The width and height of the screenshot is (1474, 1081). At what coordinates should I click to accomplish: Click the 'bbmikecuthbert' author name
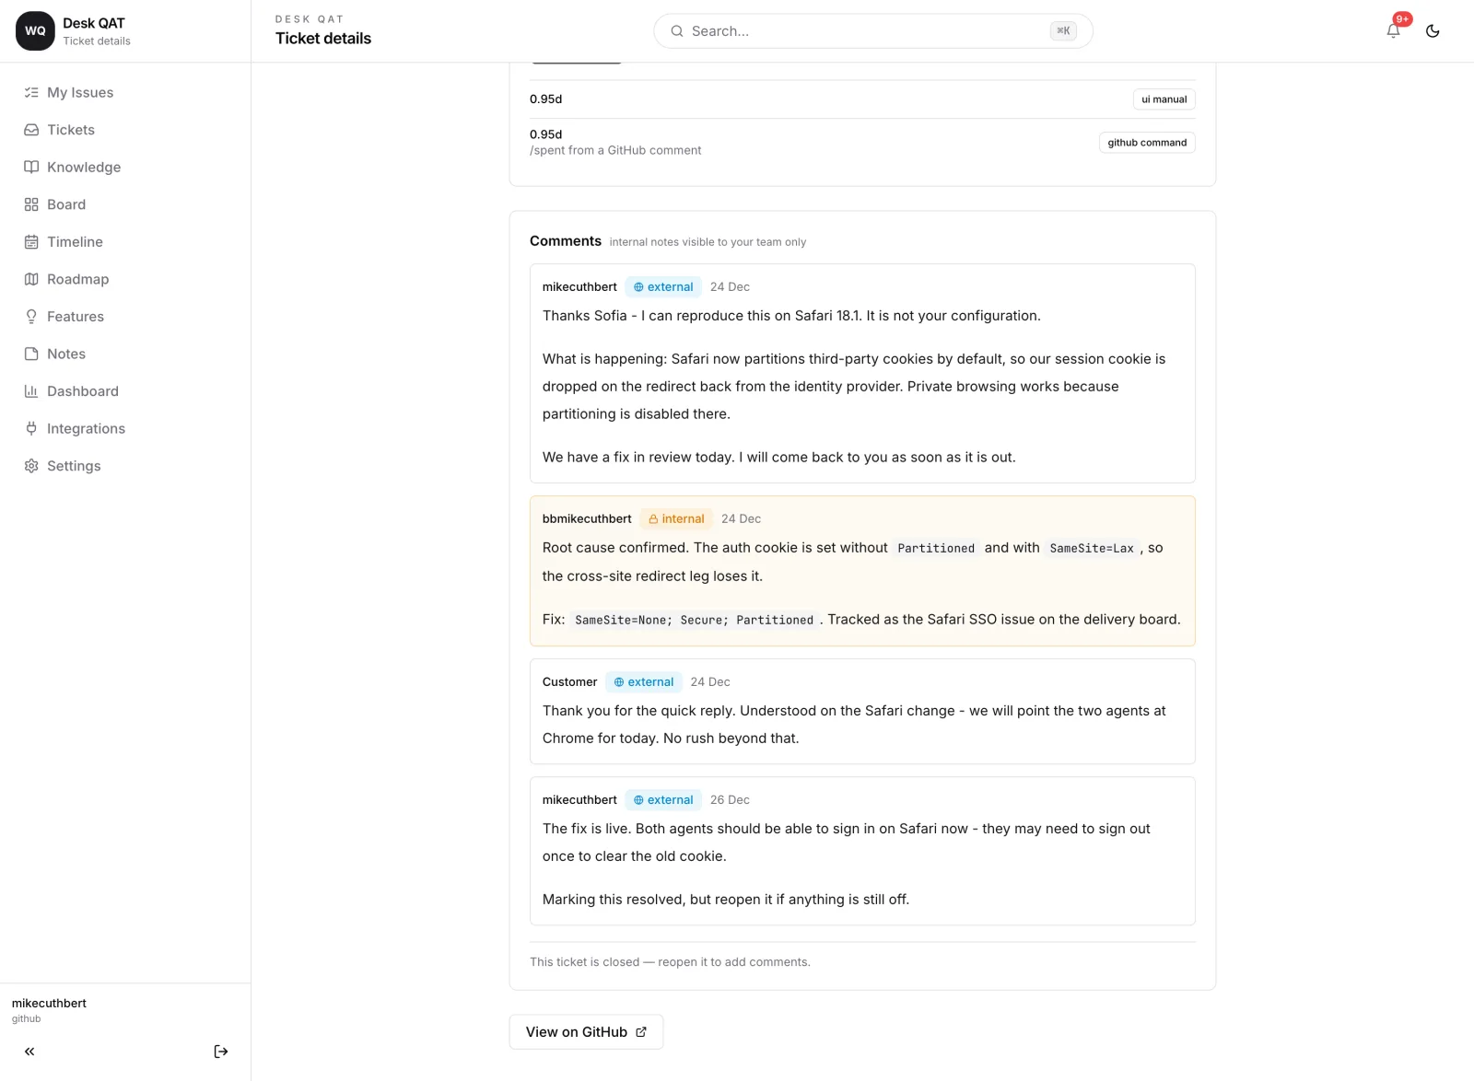[587, 519]
